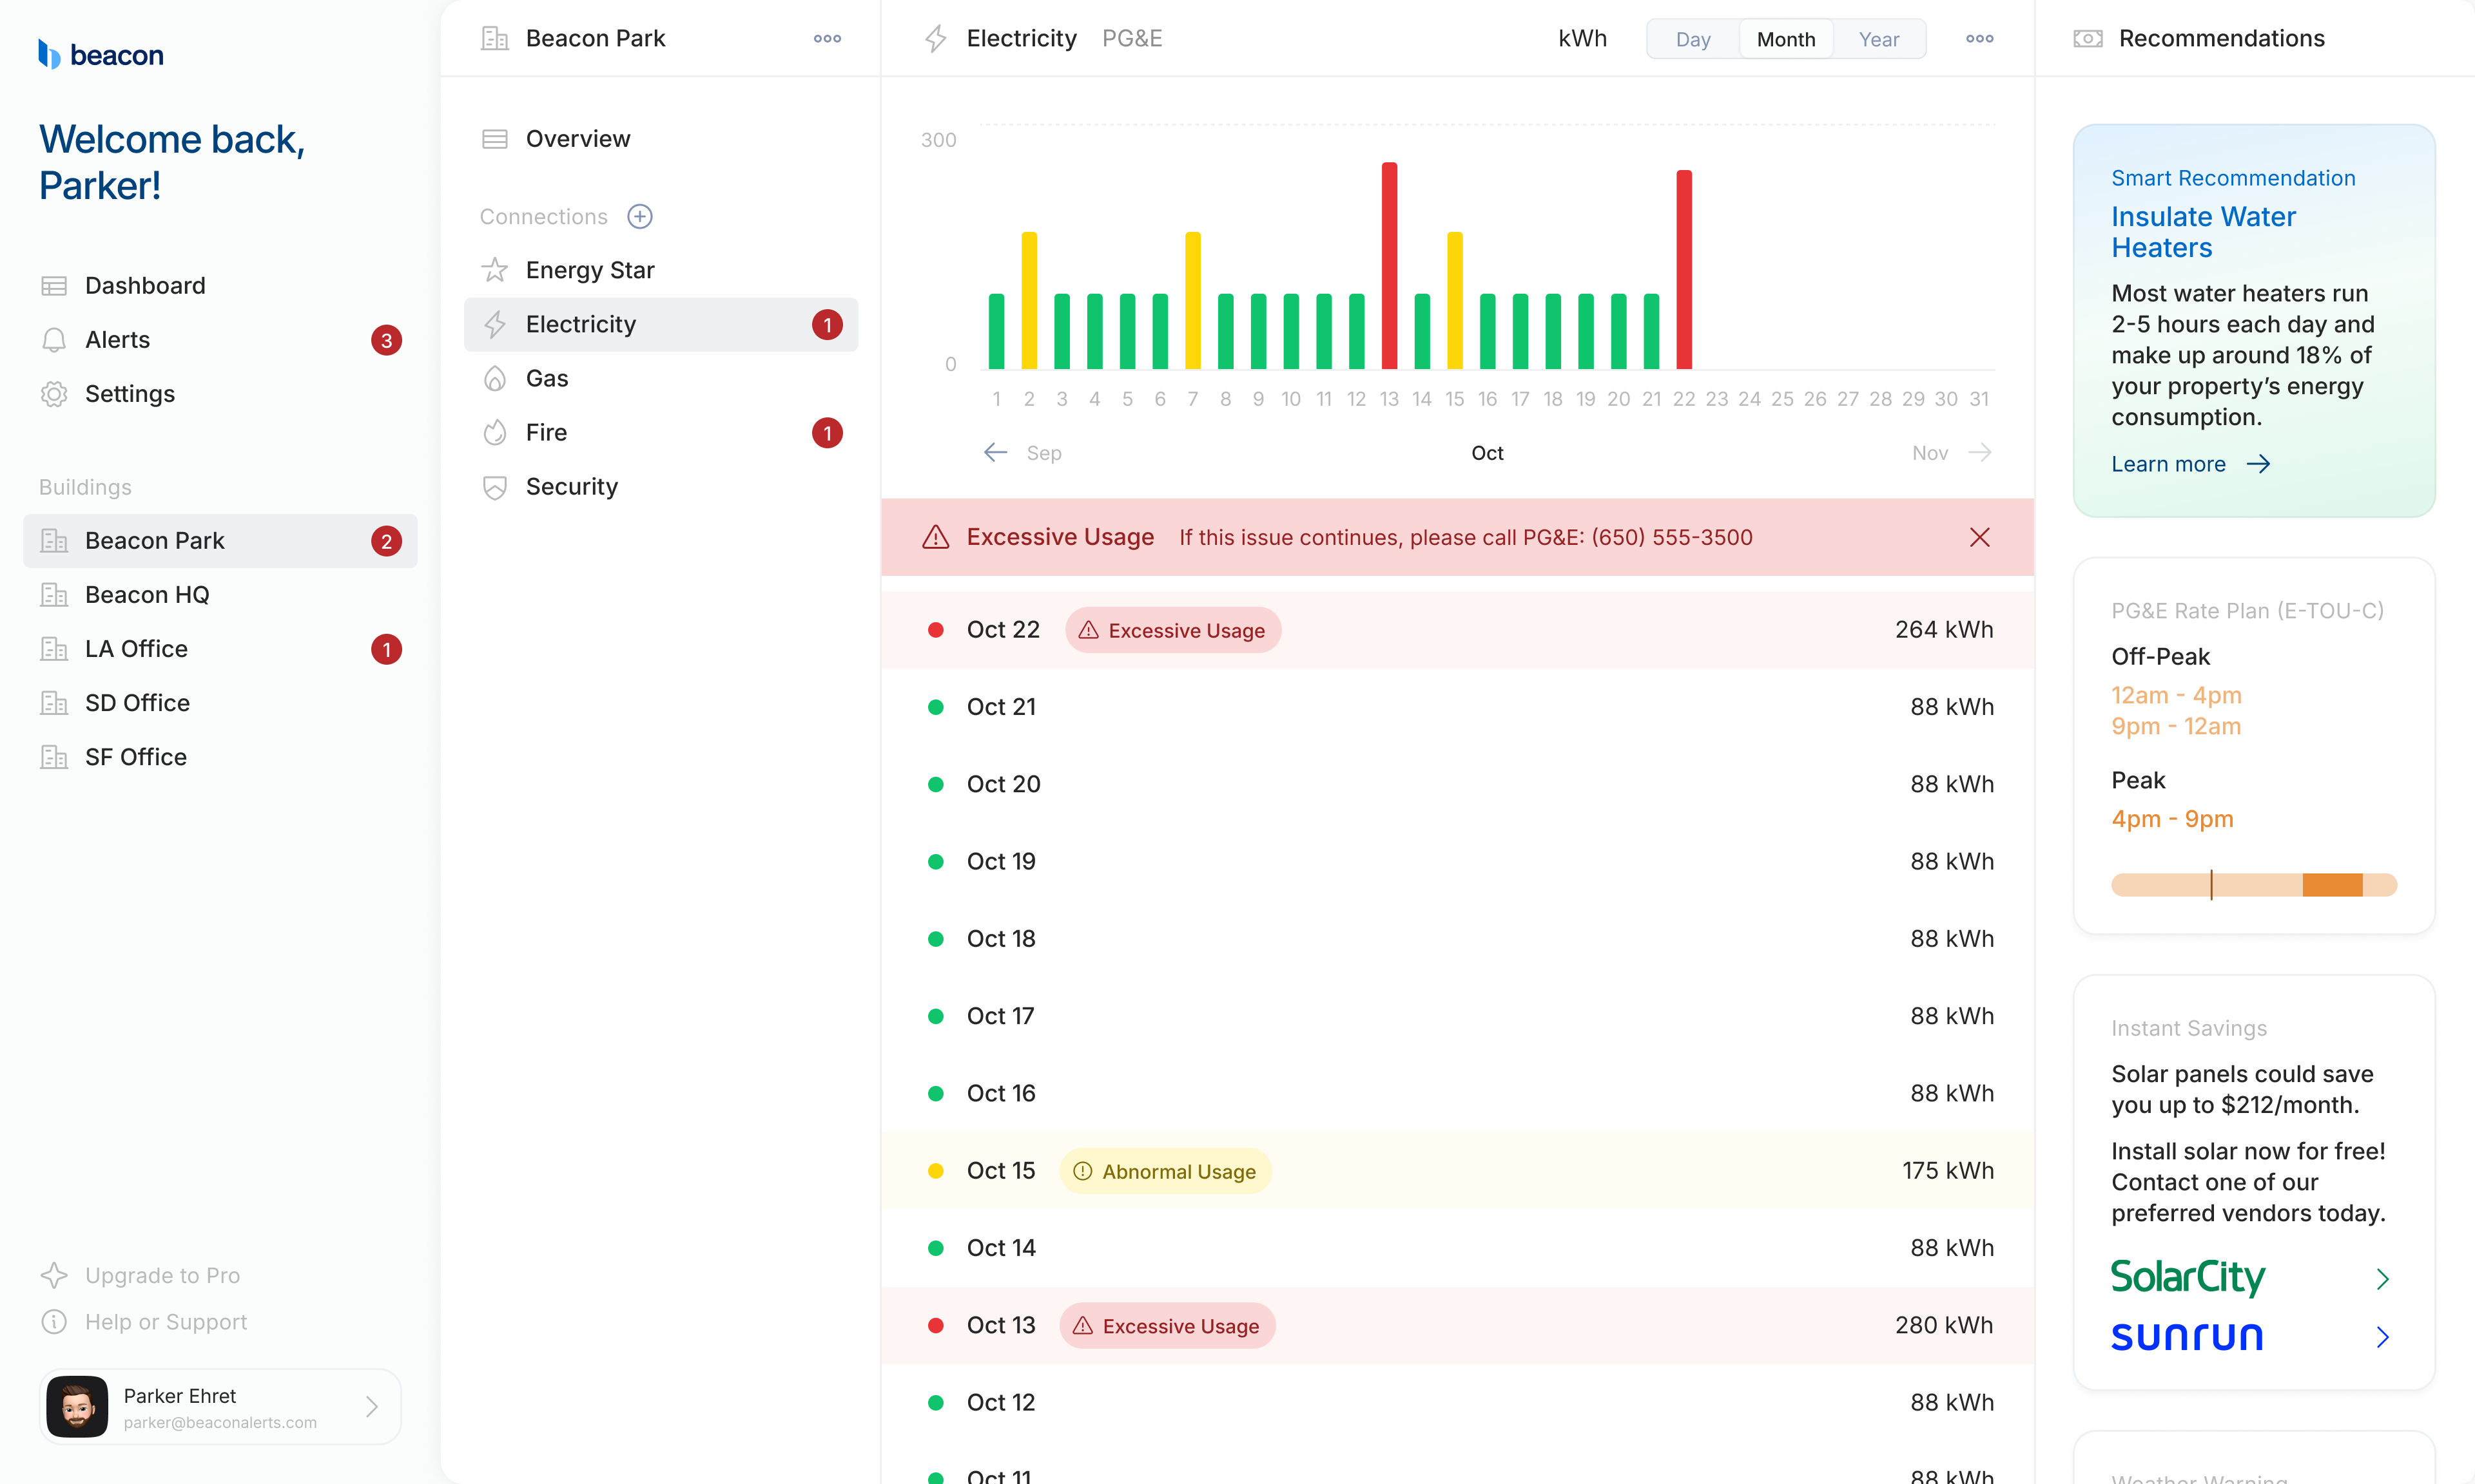Select the Oct 12 usage row

point(1457,1403)
